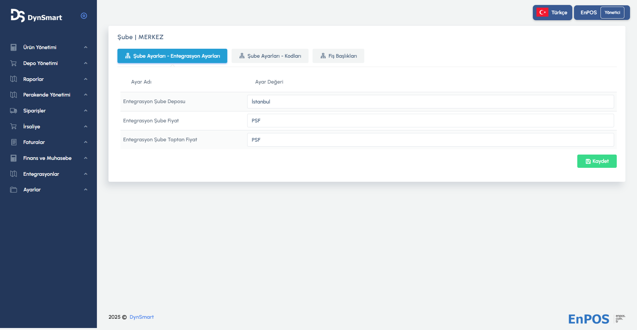This screenshot has height=330, width=637.
Task: Expand the Finans ve Muhasebe chevron
Action: point(86,158)
